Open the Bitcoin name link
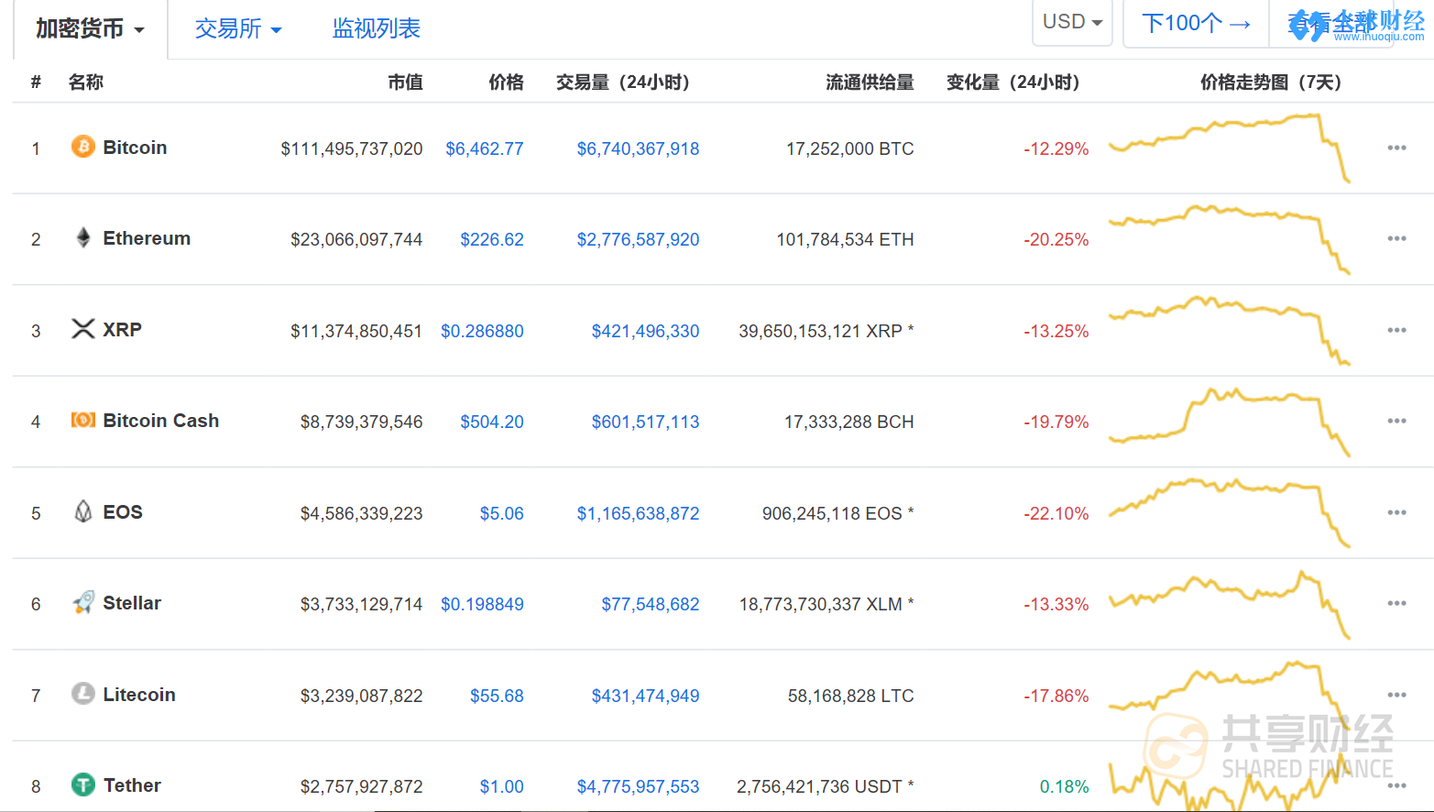 (x=135, y=148)
